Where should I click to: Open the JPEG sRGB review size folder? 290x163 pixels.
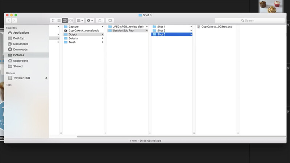pyautogui.click(x=128, y=26)
